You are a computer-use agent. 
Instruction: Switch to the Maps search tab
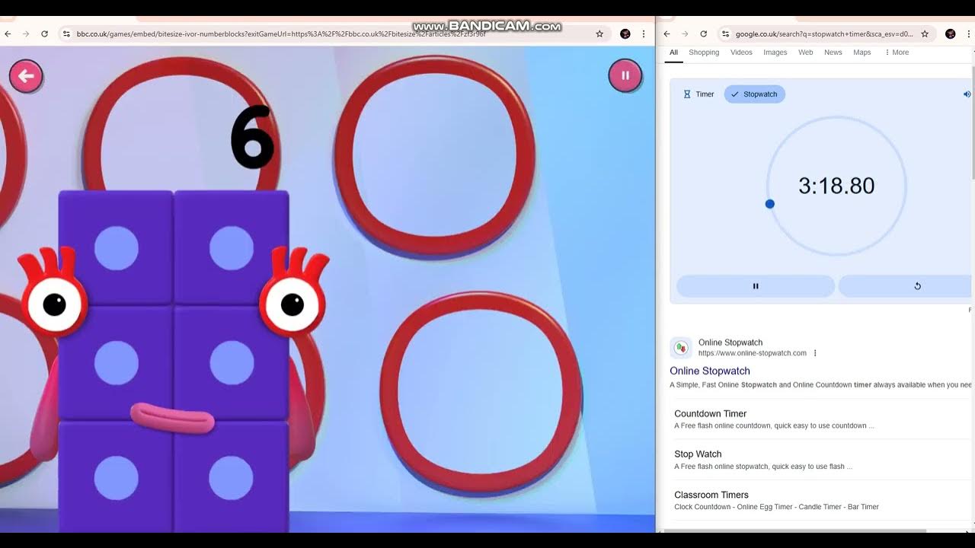[x=862, y=53]
